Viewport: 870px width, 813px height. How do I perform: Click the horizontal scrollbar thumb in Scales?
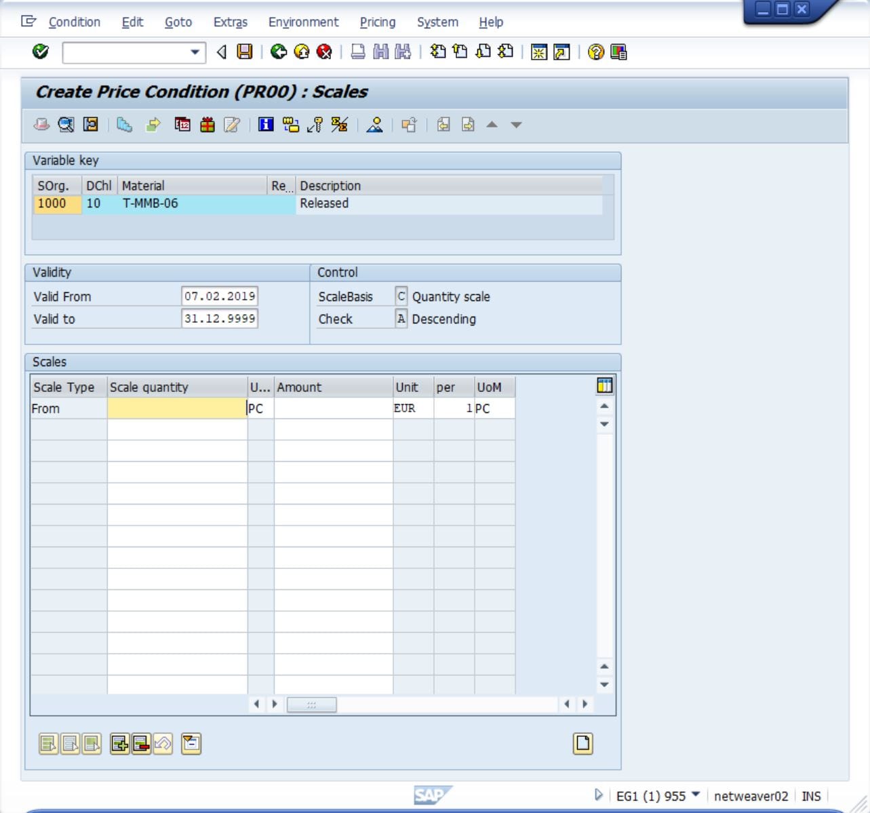(312, 705)
